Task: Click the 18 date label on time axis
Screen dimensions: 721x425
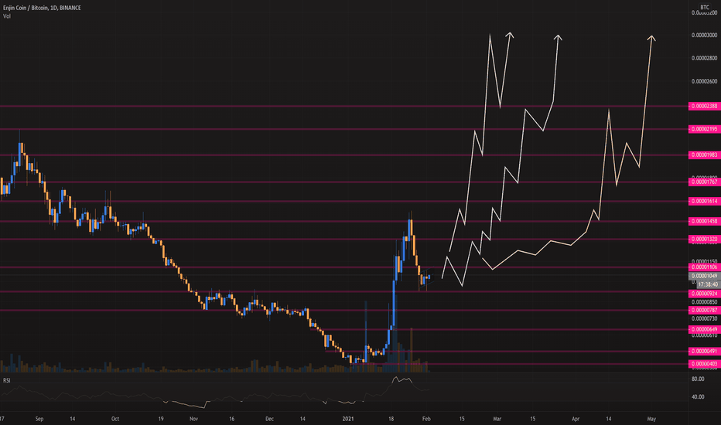Action: [x=391, y=419]
